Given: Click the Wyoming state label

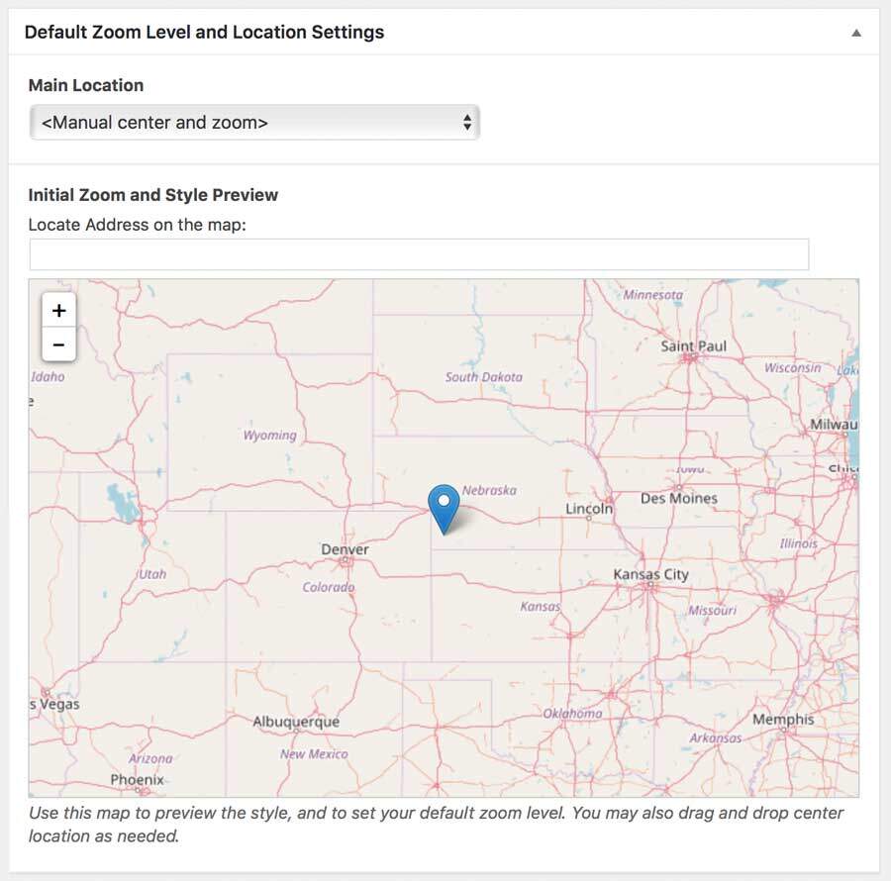Looking at the screenshot, I should [269, 435].
